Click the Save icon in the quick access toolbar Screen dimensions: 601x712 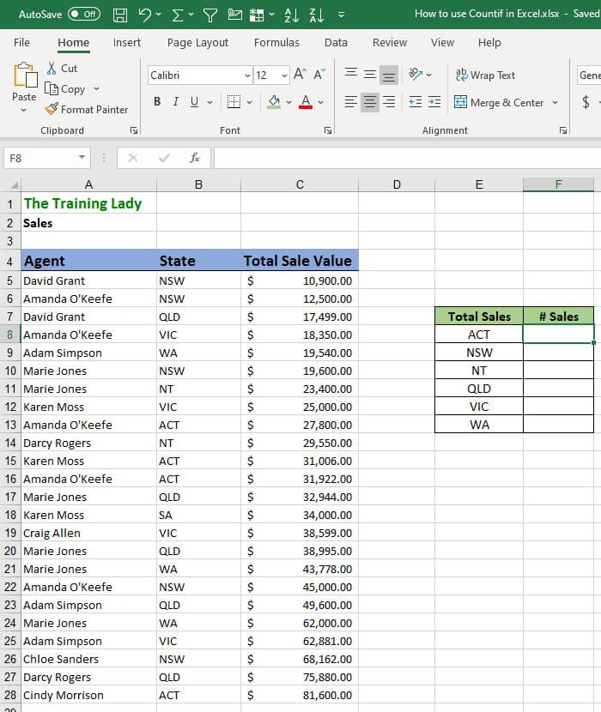[x=120, y=15]
